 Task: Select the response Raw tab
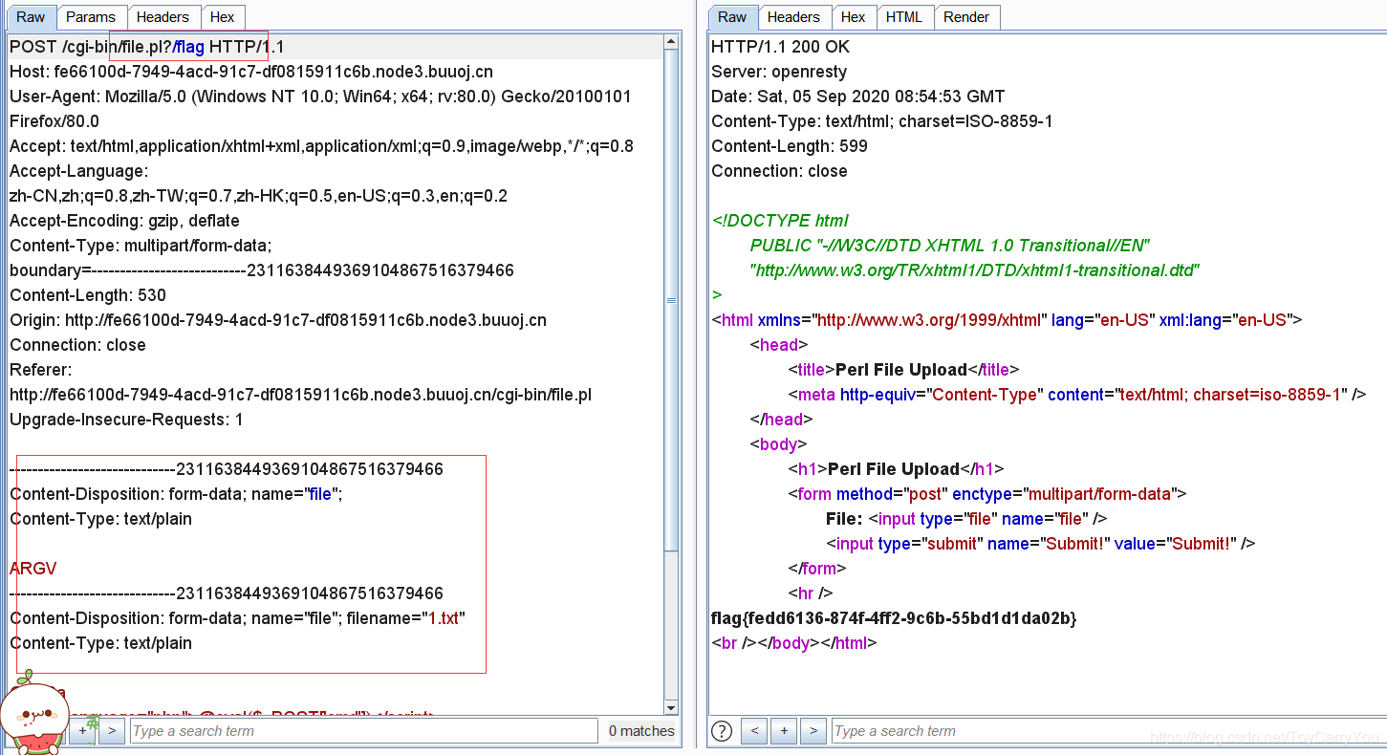click(732, 16)
